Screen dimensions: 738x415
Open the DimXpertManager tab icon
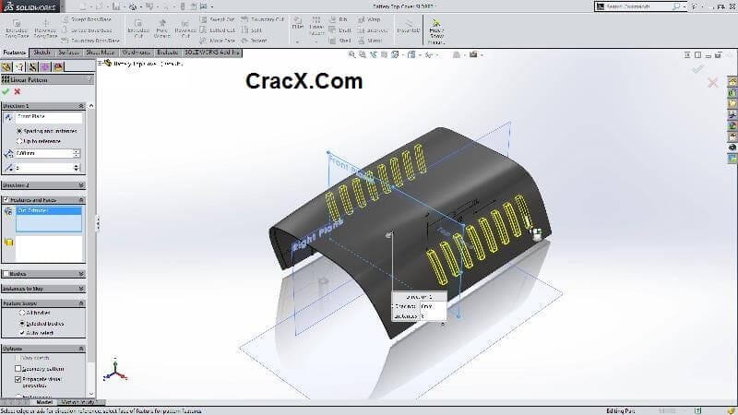45,66
